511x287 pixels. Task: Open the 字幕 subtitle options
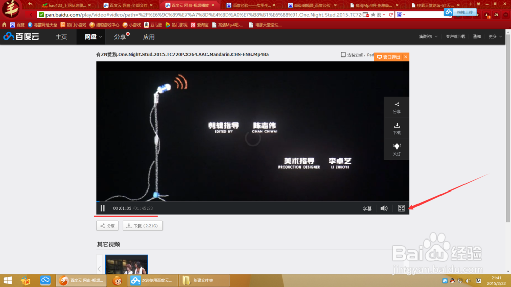pos(367,208)
